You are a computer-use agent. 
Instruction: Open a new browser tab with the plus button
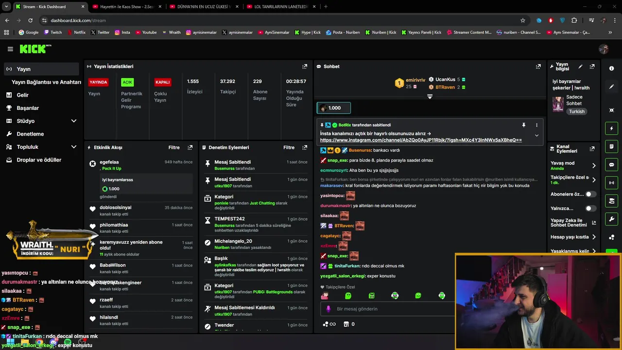tap(326, 7)
